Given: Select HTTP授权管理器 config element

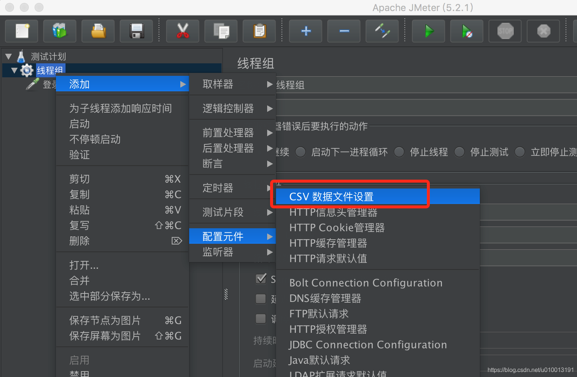Looking at the screenshot, I should pyautogui.click(x=378, y=329).
